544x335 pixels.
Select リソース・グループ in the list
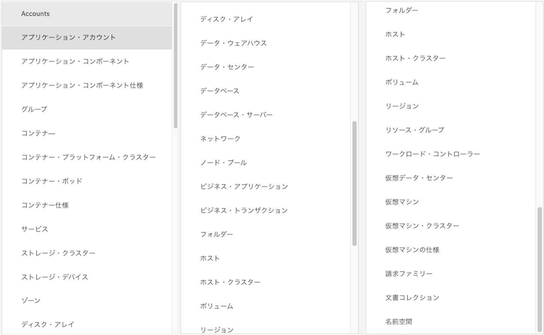coord(414,130)
